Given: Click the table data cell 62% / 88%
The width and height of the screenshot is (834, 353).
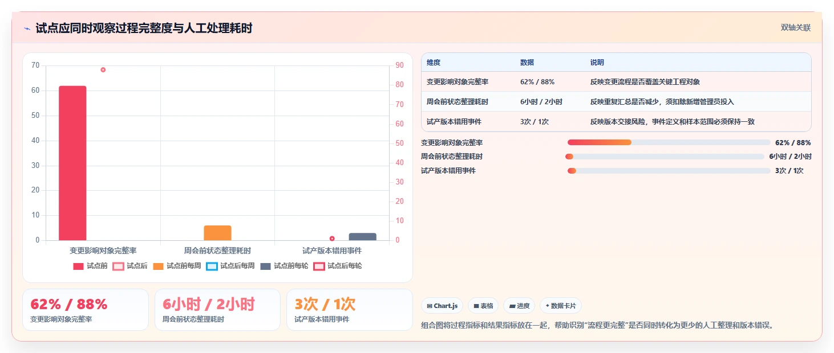Looking at the screenshot, I should coord(537,82).
